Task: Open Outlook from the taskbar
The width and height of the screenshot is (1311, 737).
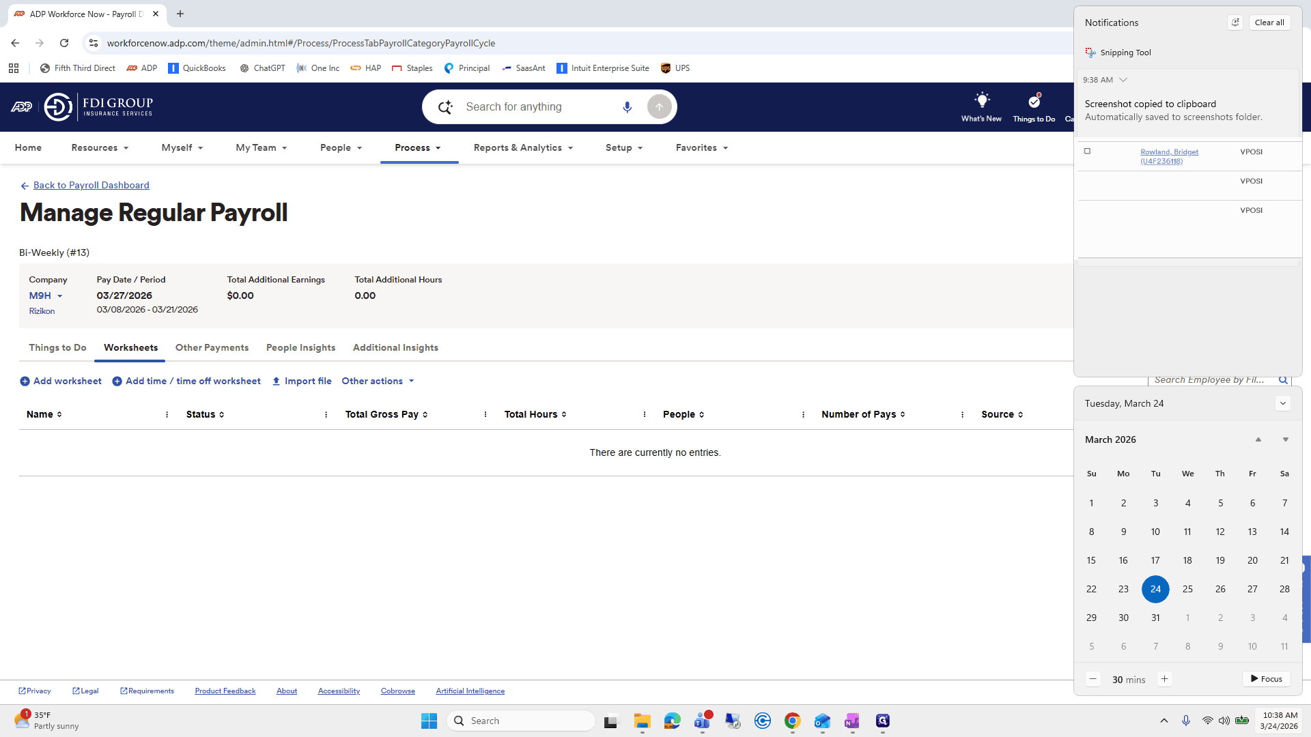Action: coord(822,721)
